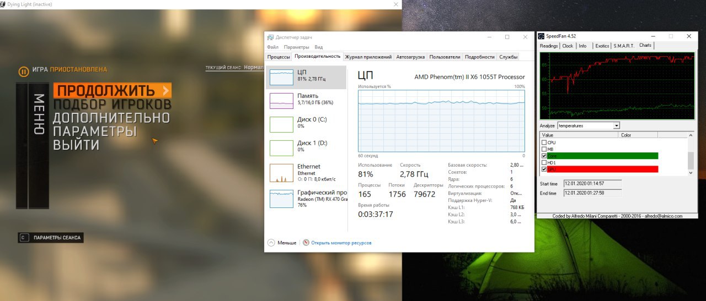Click the SpeedFan fan icon in the title bar
Image resolution: width=706 pixels, height=301 pixels.
coord(541,36)
